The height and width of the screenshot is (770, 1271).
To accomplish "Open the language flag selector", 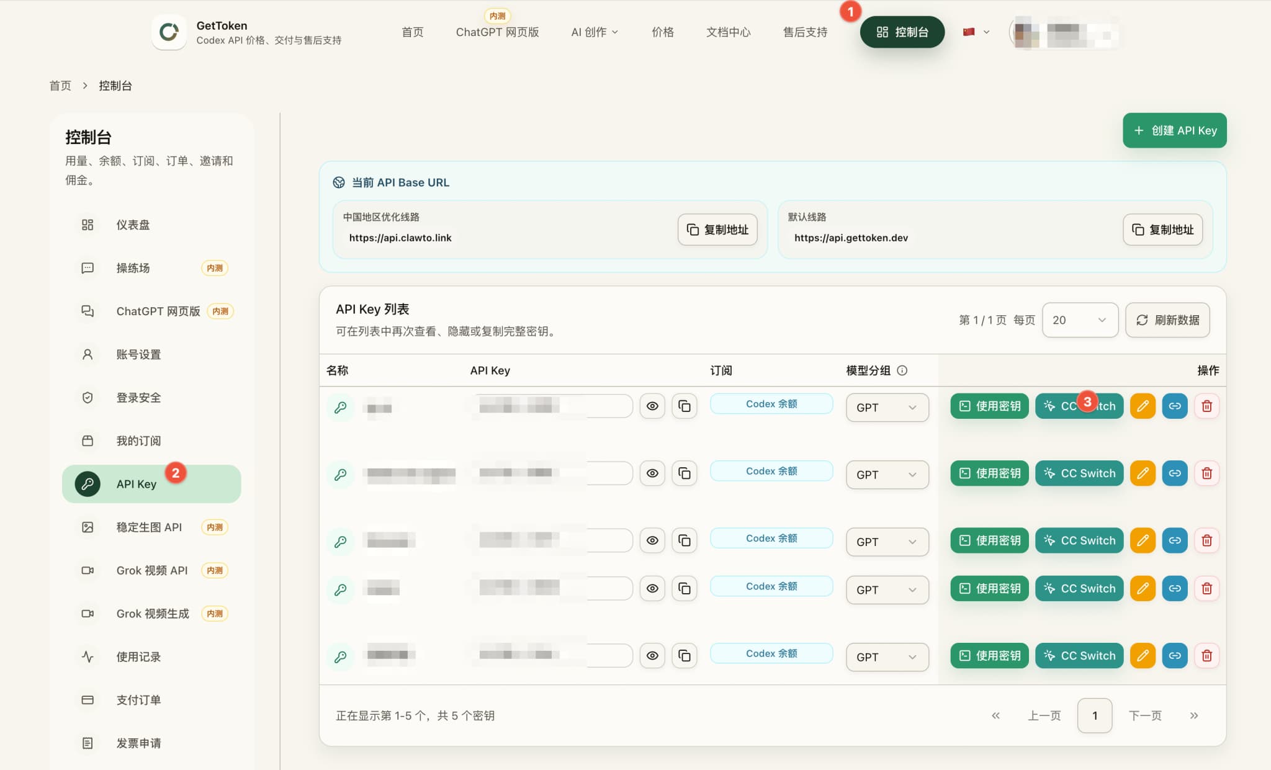I will [x=976, y=32].
